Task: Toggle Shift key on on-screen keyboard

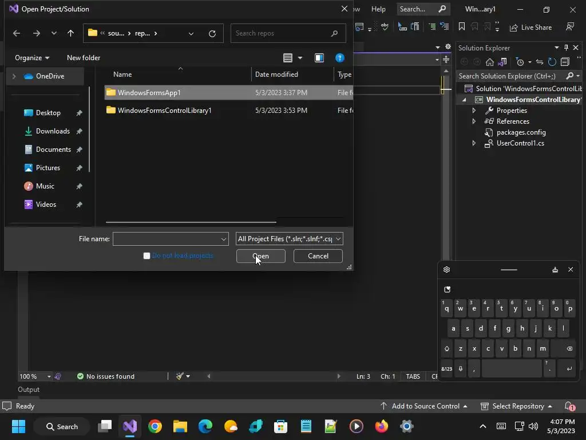Action: (446, 349)
